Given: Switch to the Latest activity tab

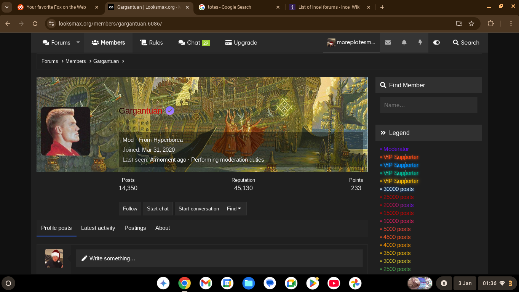Looking at the screenshot, I should [x=98, y=228].
